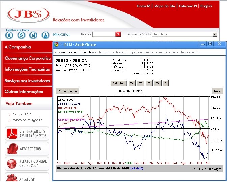The width and height of the screenshot is (243, 182).
Task: Open Acesso Rápido dropdown arrow
Action: pos(215,34)
